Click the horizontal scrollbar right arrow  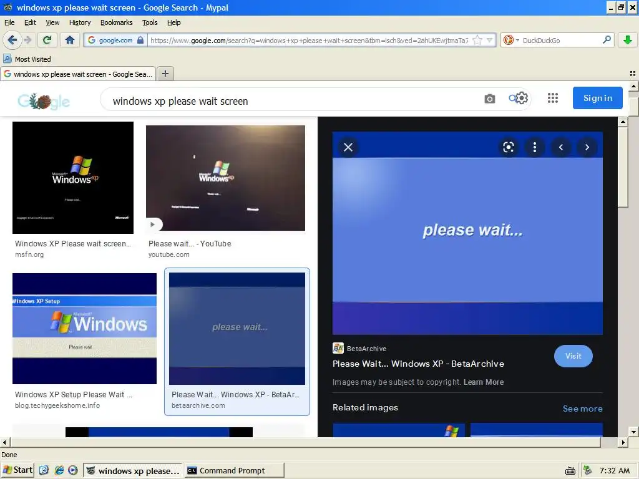[x=623, y=442]
